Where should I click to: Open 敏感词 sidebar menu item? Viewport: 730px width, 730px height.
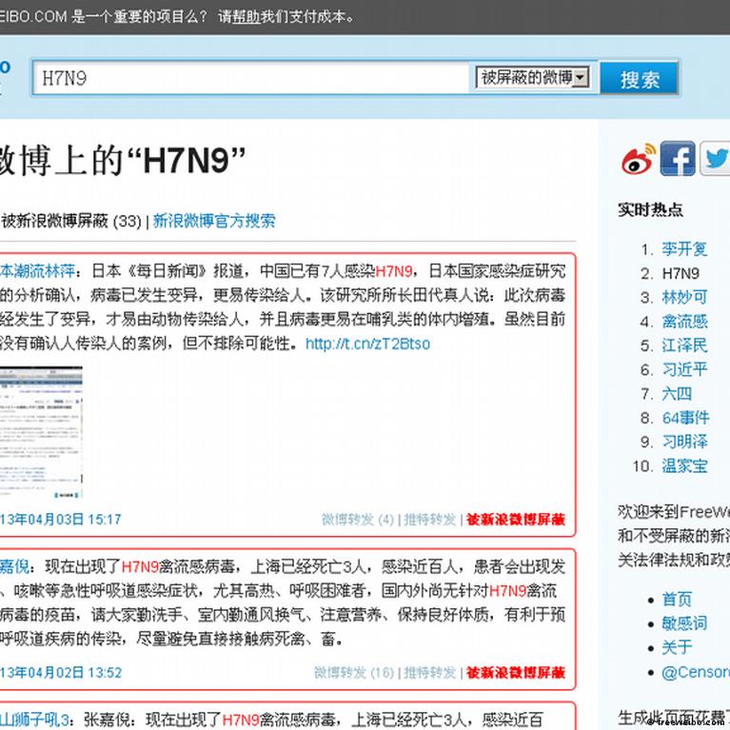coord(684,623)
